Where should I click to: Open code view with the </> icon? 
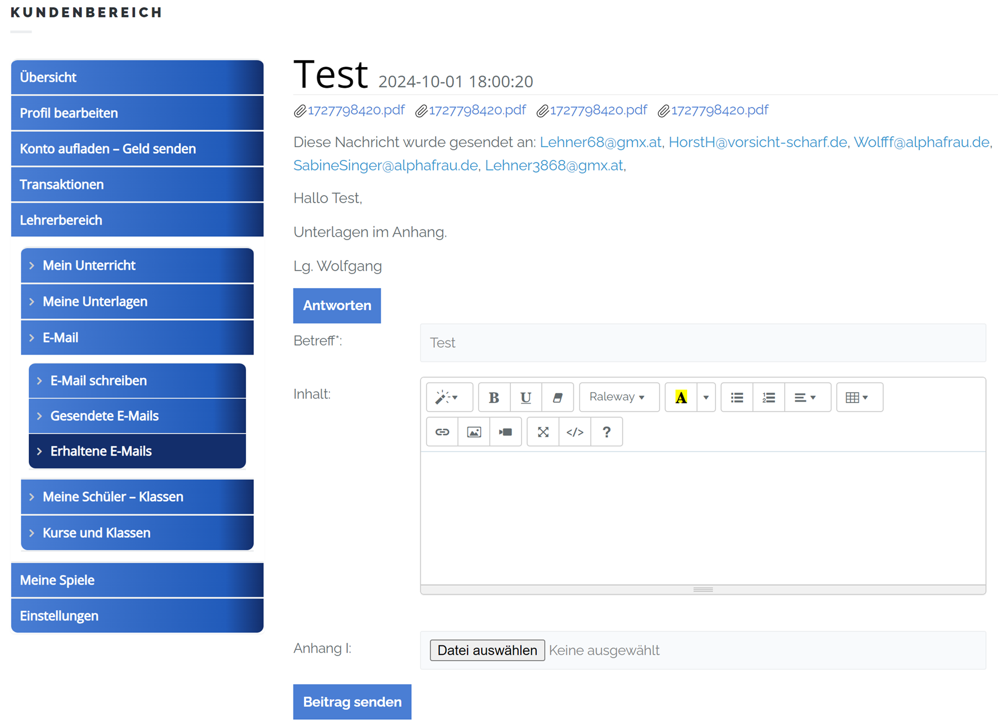click(x=574, y=432)
